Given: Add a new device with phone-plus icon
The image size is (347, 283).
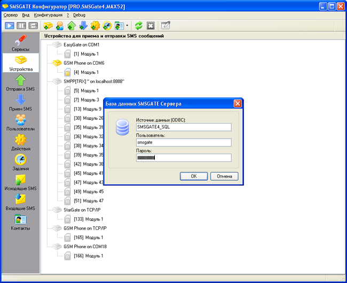Looking at the screenshot, I should click(48, 26).
